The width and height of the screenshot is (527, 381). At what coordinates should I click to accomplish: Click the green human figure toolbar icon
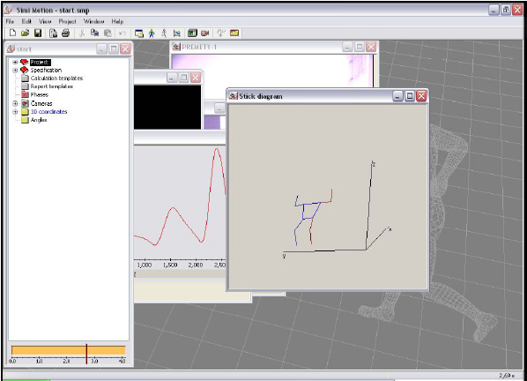pos(152,33)
